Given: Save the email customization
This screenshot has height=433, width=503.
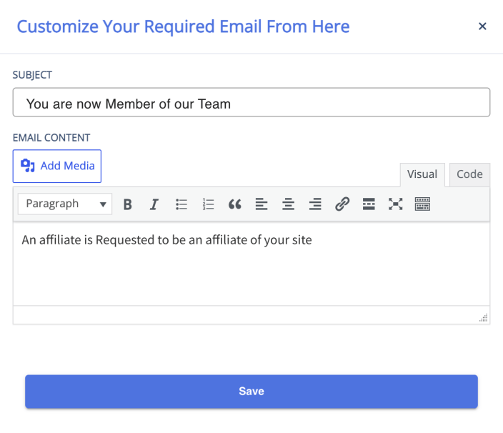Looking at the screenshot, I should 251,392.
